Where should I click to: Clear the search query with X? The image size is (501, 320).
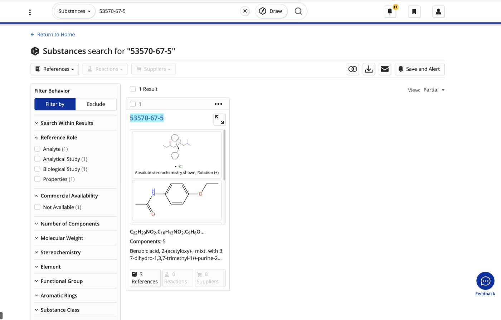(245, 11)
